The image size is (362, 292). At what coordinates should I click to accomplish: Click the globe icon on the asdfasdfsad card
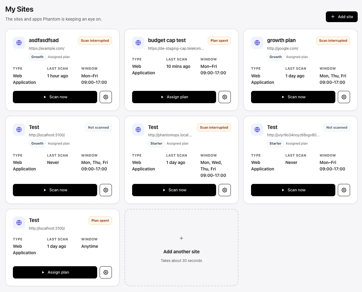(19, 43)
